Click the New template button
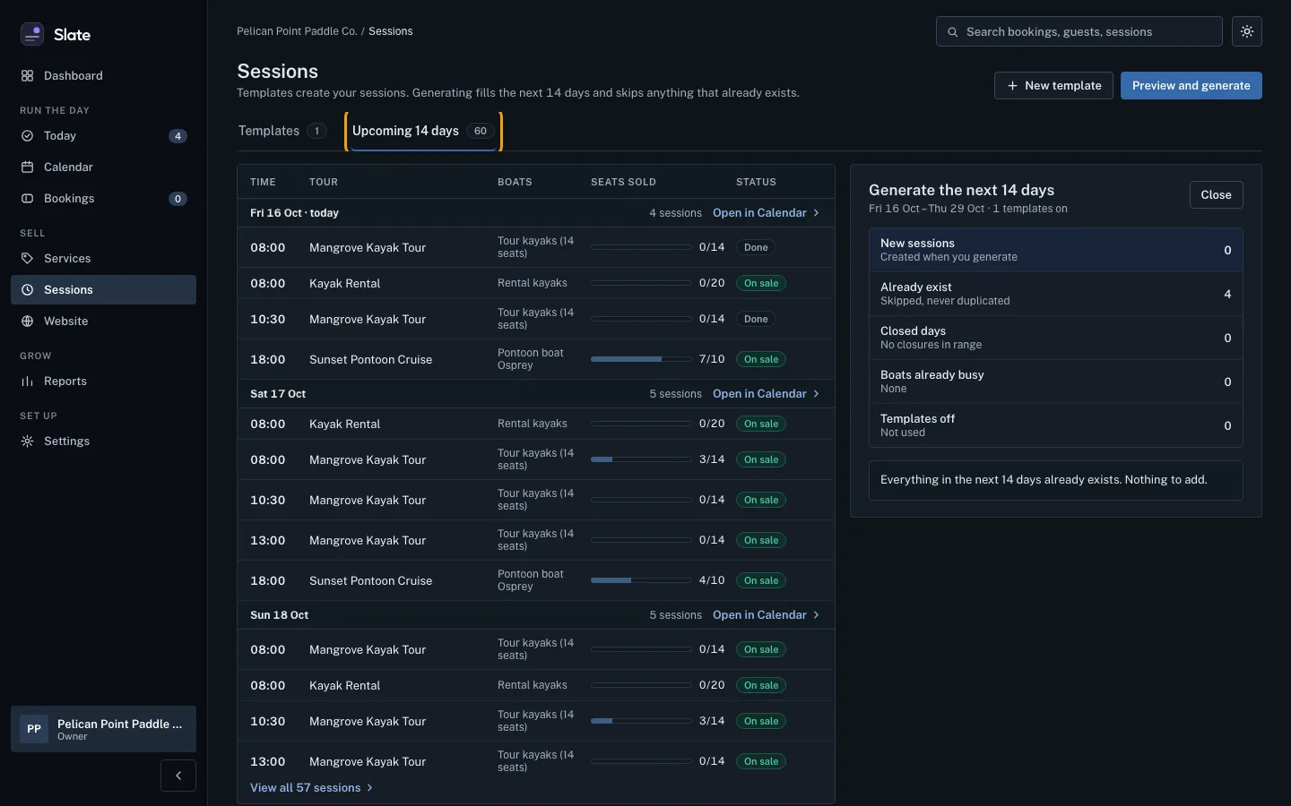1291x806 pixels. coord(1053,86)
